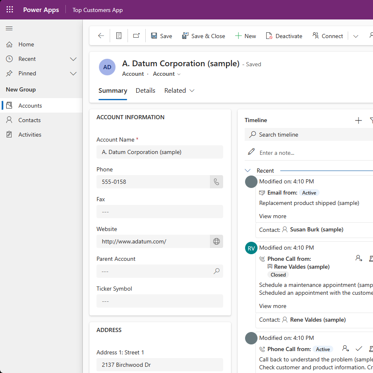Open Rene Valdes (sample) in phone call from
Viewport: 373px width, 373px height.
[x=302, y=267]
